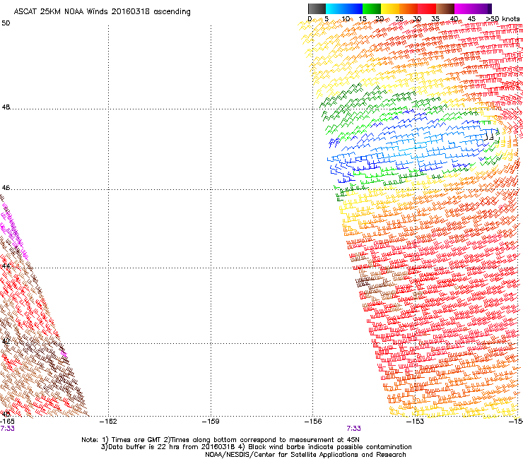Screen dimensions: 523x459
Task: Click the 'Note: 1) Times are GMT' footnote line
Action: [221, 440]
